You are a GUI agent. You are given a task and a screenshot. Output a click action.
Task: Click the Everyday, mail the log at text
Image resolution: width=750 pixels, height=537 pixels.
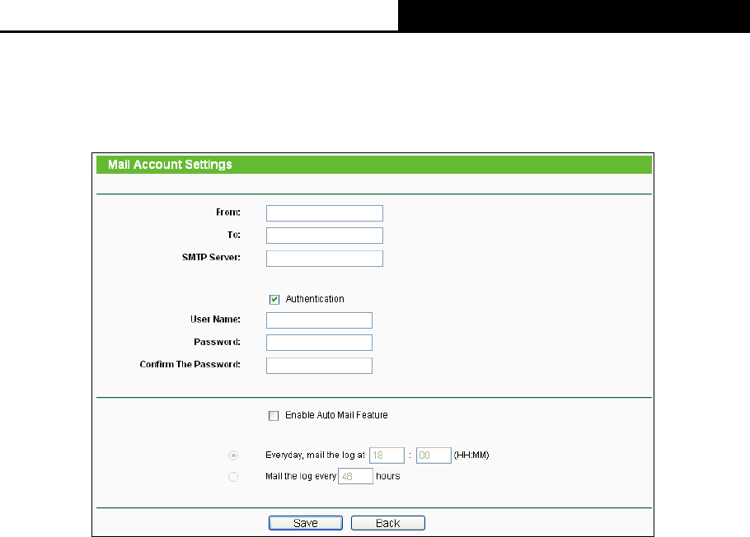[x=315, y=455]
